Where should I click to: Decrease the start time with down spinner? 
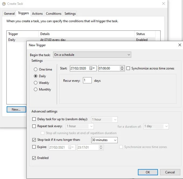pos(122,70)
